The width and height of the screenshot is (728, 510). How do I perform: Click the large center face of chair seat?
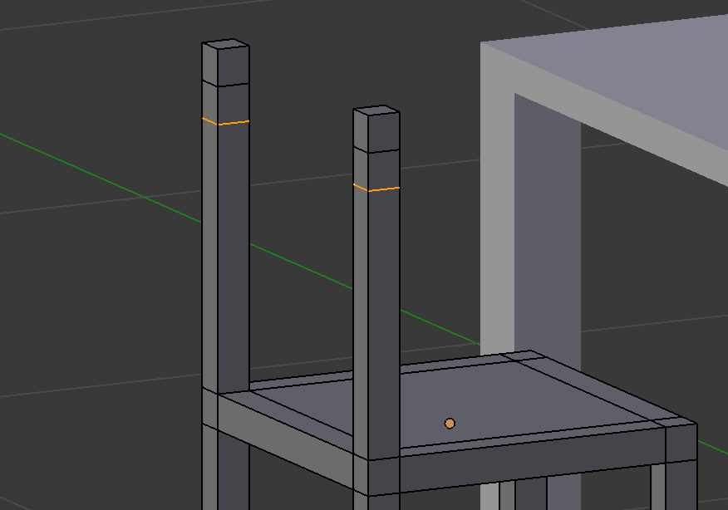tap(499, 399)
